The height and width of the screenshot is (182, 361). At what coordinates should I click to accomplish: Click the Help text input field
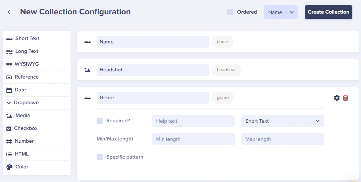click(x=193, y=121)
